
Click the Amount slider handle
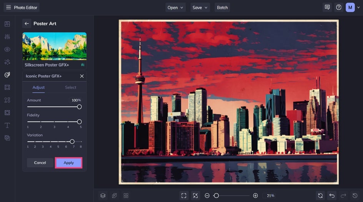pyautogui.click(x=79, y=107)
